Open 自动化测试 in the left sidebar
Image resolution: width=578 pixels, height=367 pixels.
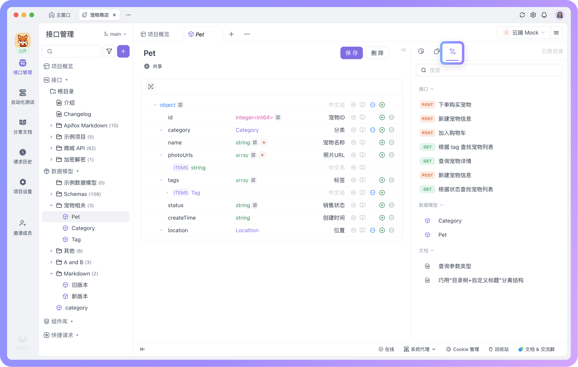[x=23, y=97]
